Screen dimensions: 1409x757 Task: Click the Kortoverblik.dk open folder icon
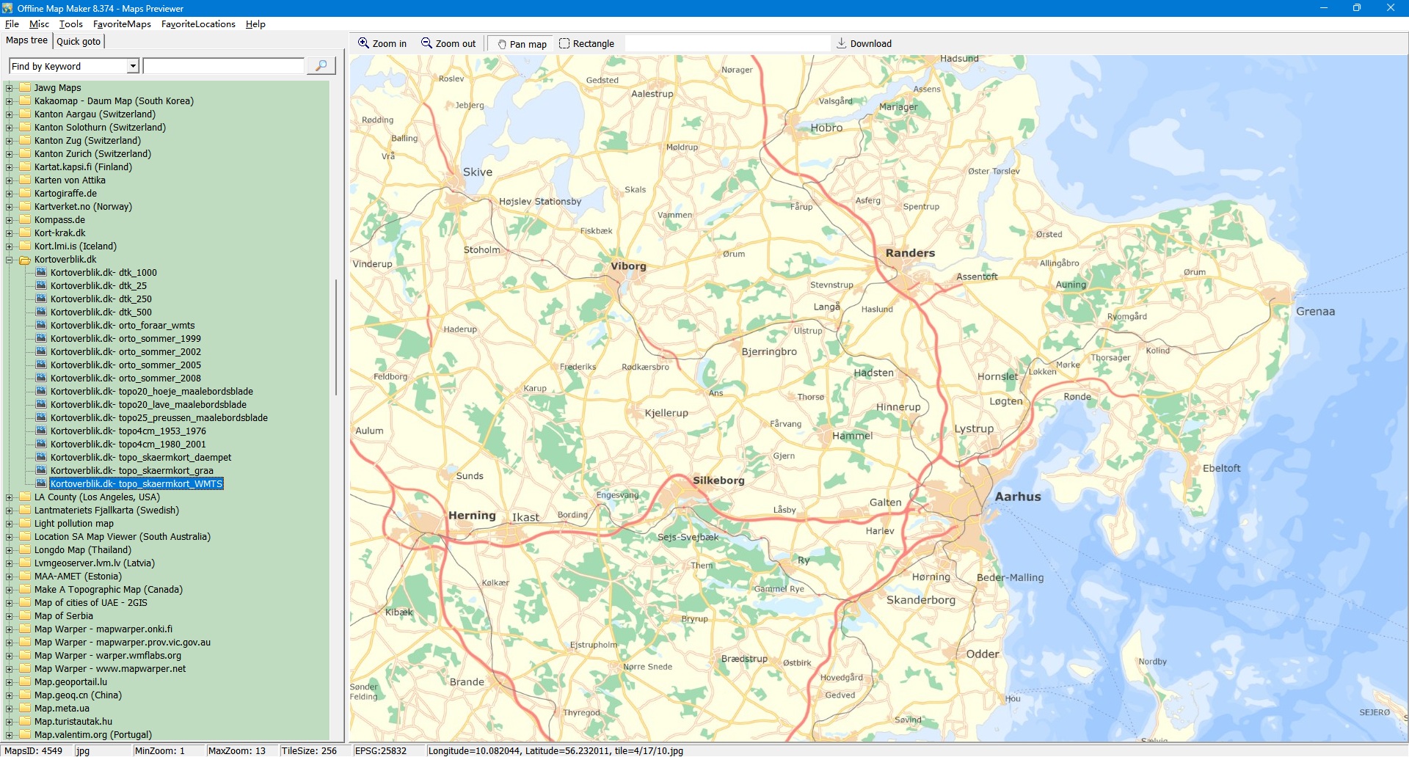point(25,260)
